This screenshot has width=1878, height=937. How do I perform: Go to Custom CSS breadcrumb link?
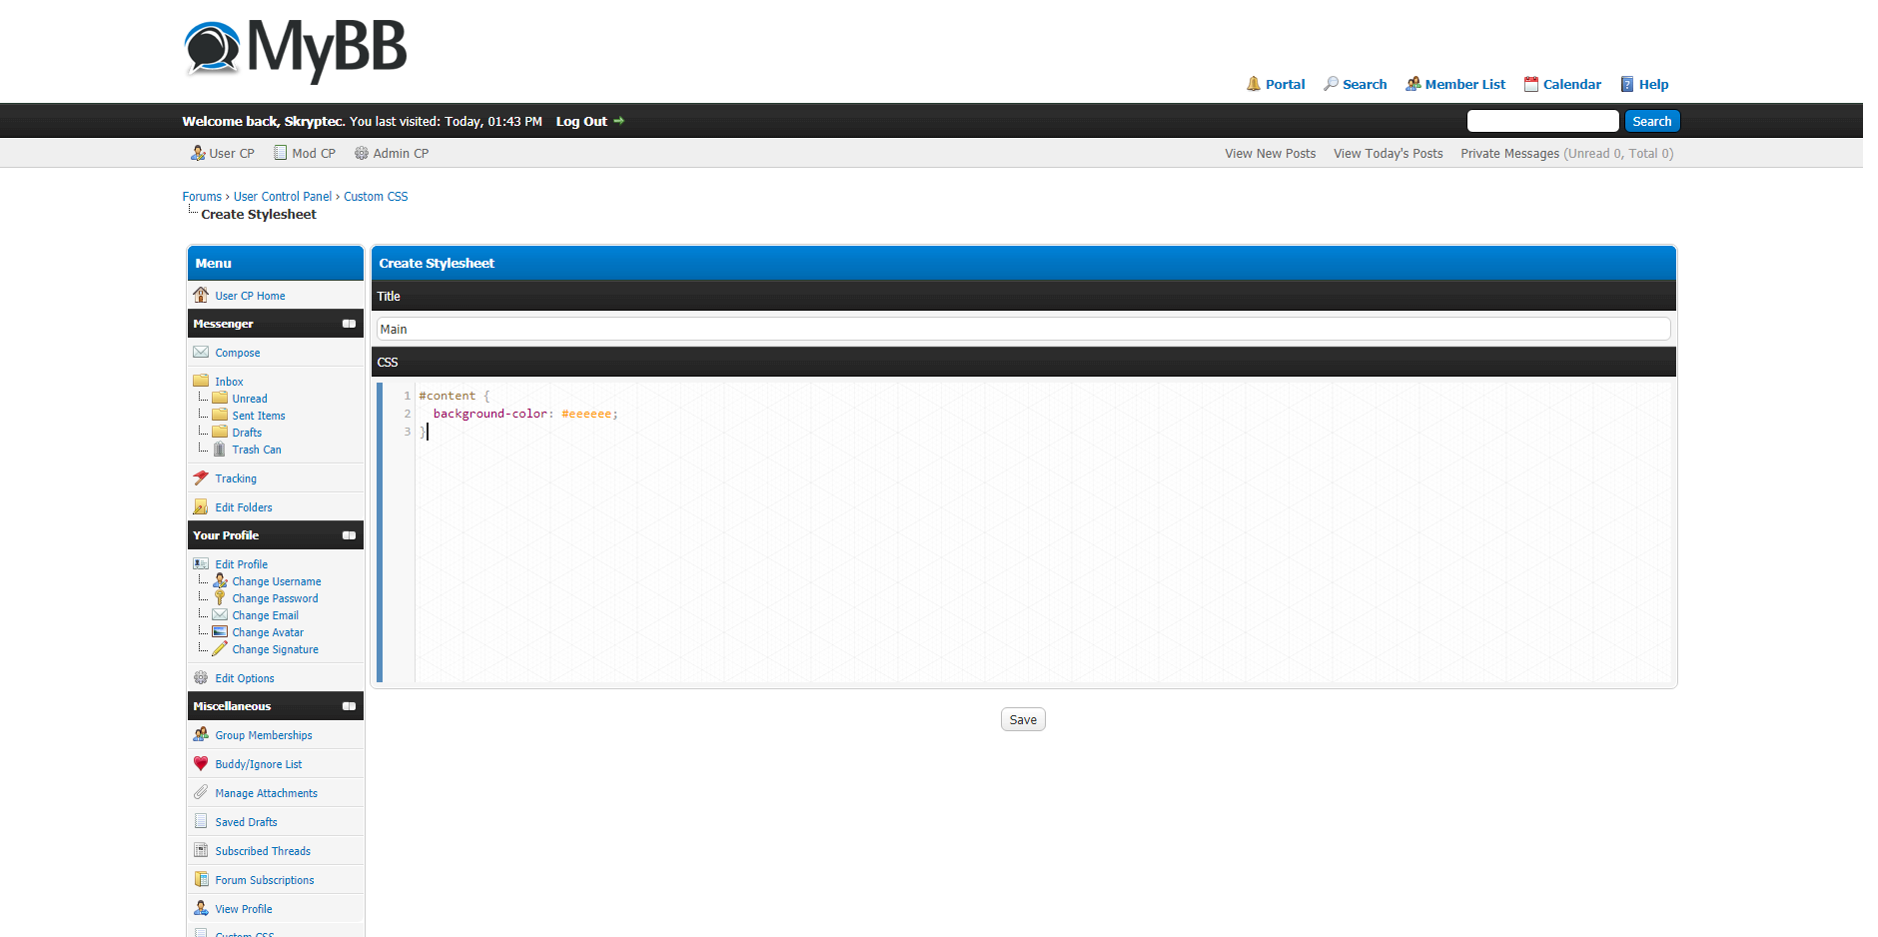tap(376, 197)
